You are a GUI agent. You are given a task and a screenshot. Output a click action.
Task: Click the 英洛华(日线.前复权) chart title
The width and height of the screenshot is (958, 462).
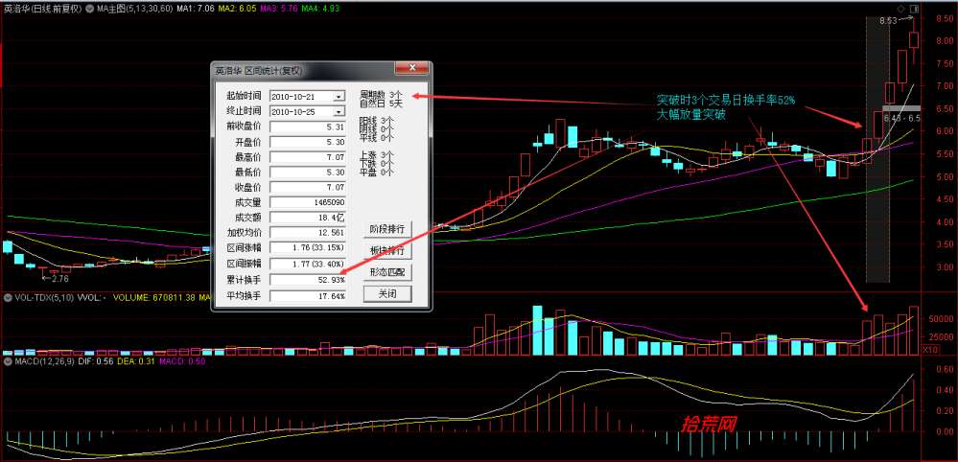pos(43,10)
